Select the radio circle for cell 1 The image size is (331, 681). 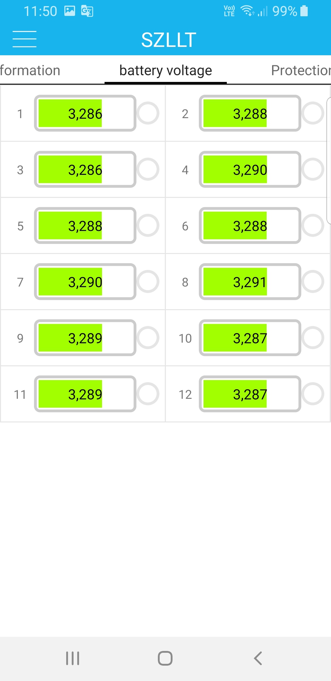pyautogui.click(x=148, y=113)
